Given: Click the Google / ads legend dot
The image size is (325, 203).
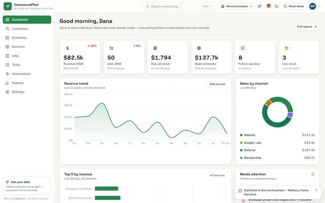Looking at the screenshot, I should 241,143.
